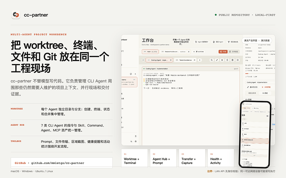Image resolution: width=286 pixels, height=178 pixels.
Task: Click the 'PUBLIC REPOSITORY · LOCAL-FIRST' text
Action: tap(247, 15)
